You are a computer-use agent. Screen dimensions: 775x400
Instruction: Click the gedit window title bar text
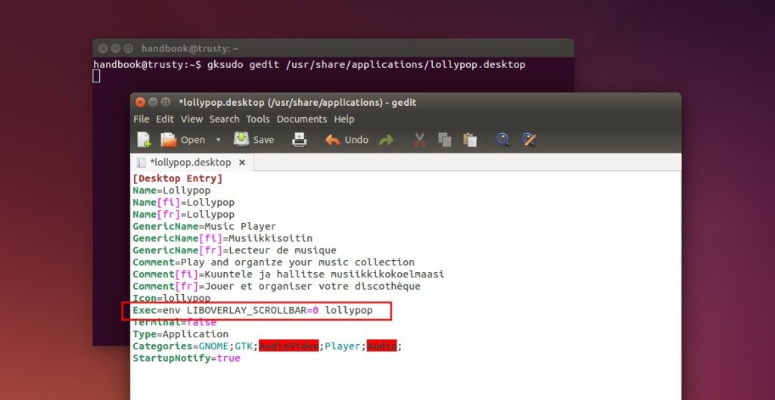[x=297, y=103]
